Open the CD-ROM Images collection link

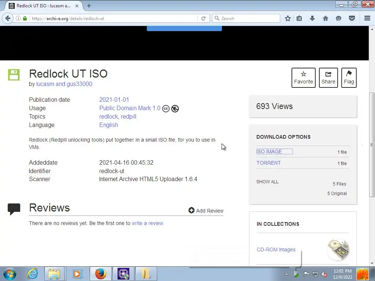(276, 250)
